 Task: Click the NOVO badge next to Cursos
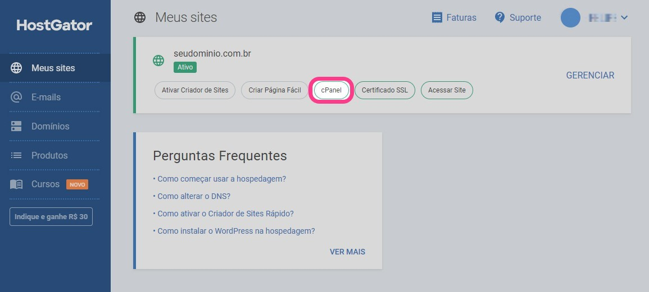tap(77, 184)
